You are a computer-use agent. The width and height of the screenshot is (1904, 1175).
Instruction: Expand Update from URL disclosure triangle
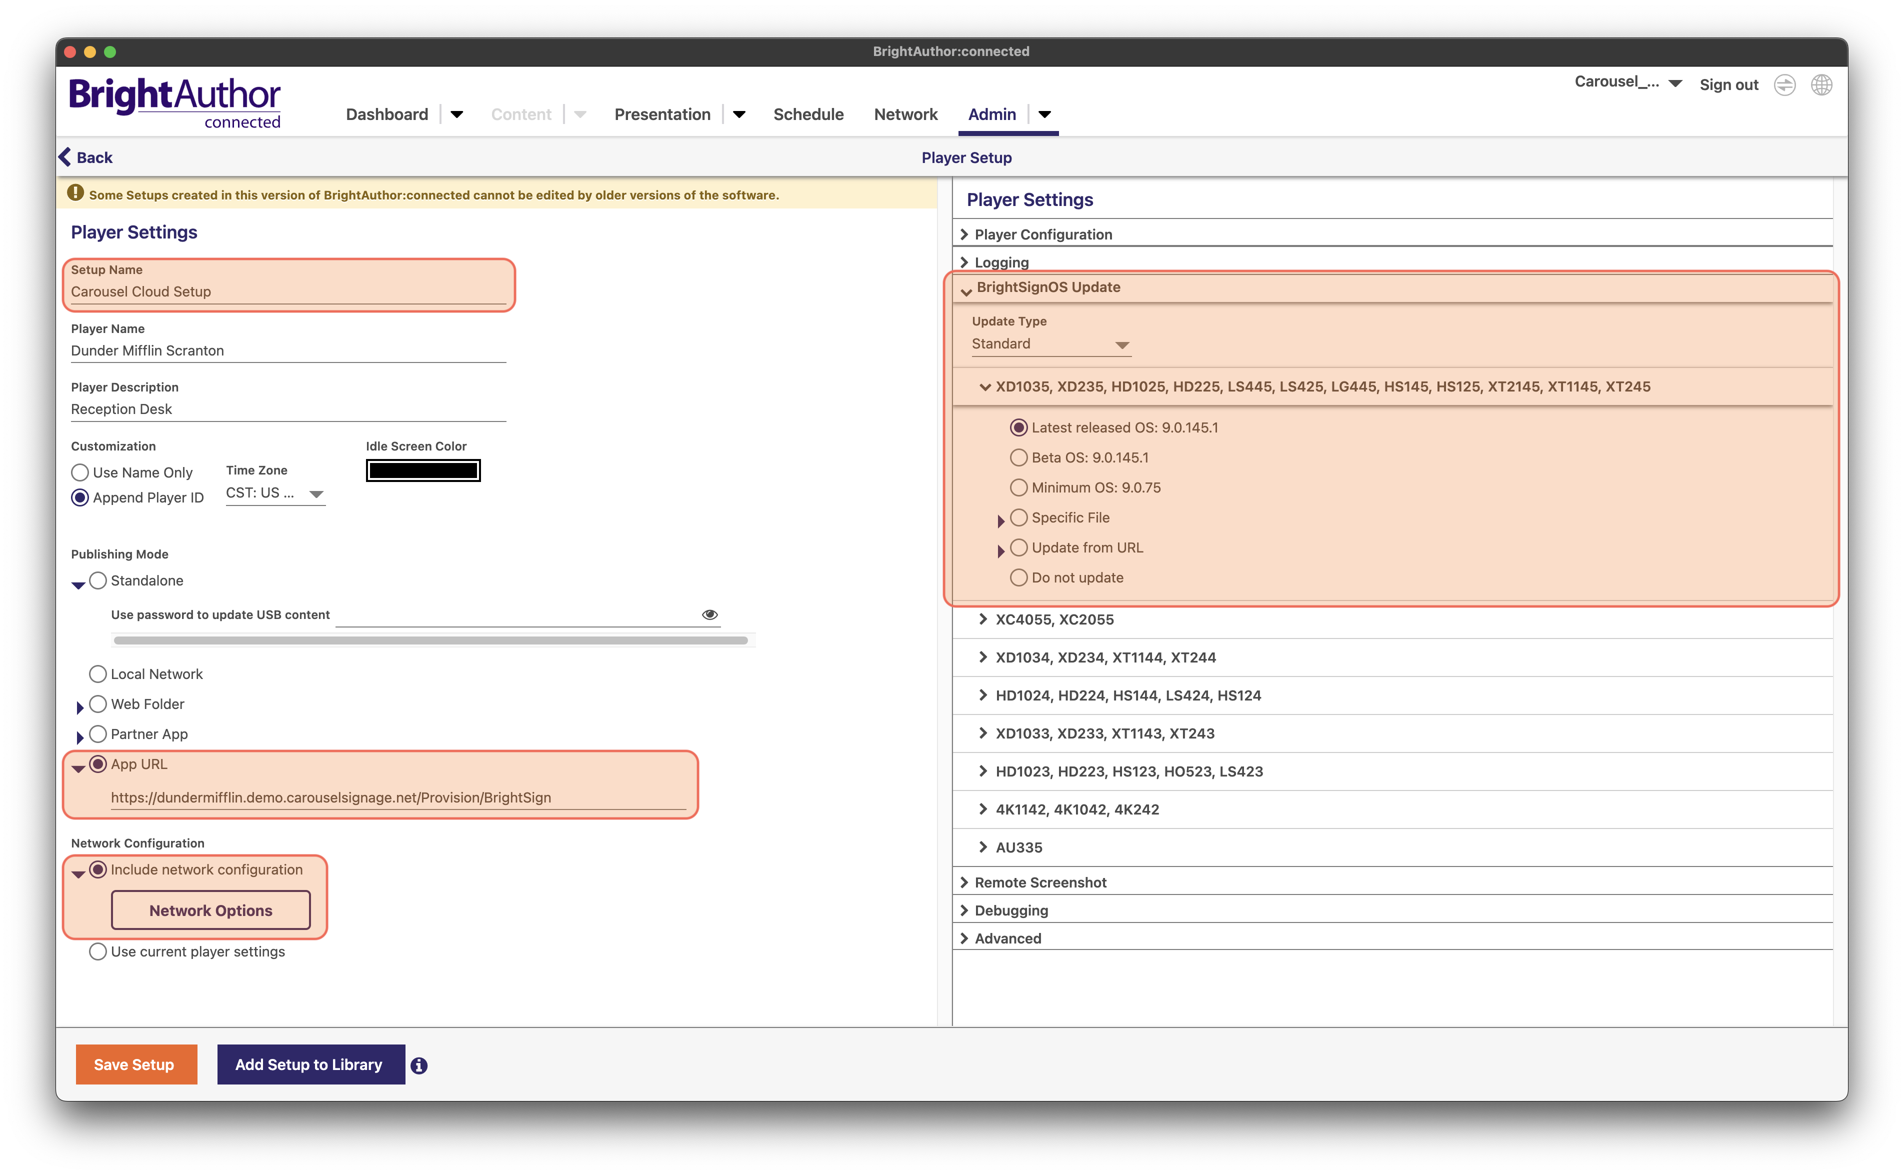(x=1000, y=551)
